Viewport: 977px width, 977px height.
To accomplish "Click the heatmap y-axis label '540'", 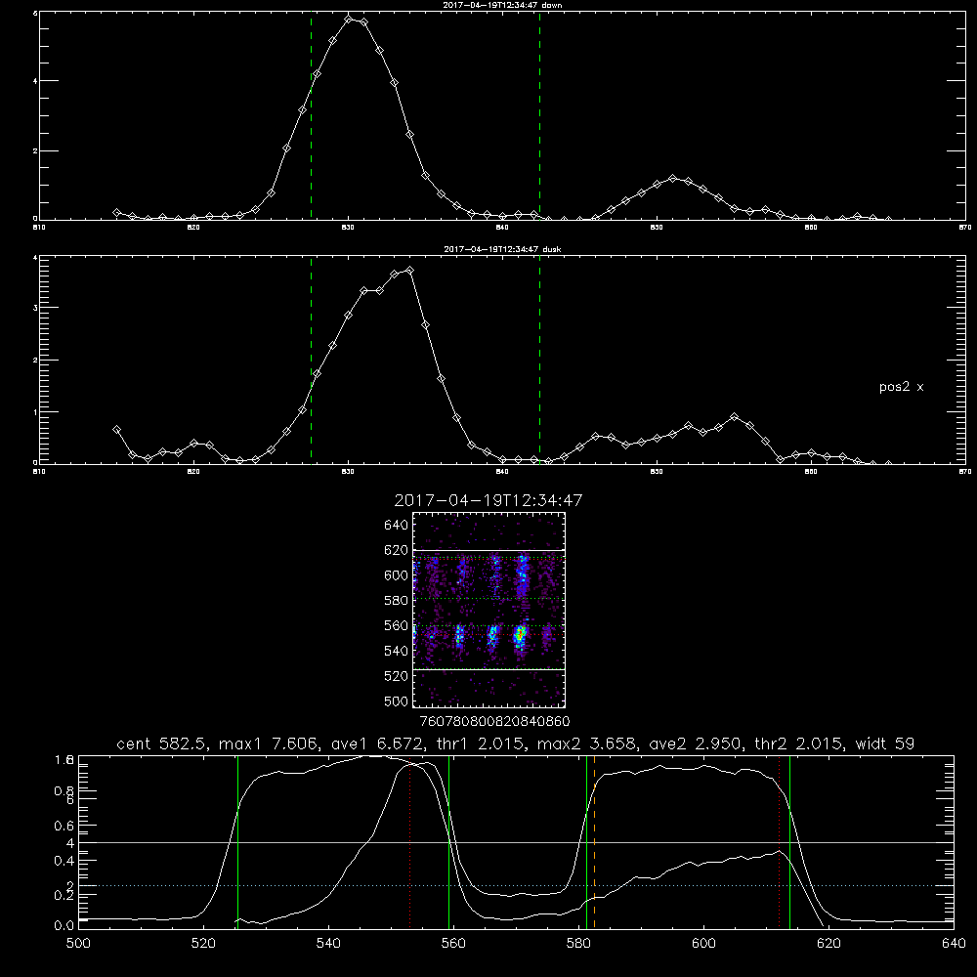I will click(x=397, y=651).
